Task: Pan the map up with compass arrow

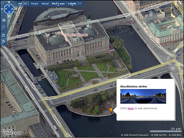Action: pyautogui.click(x=9, y=6)
